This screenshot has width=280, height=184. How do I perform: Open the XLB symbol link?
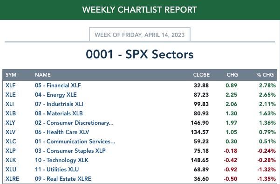coord(11,113)
